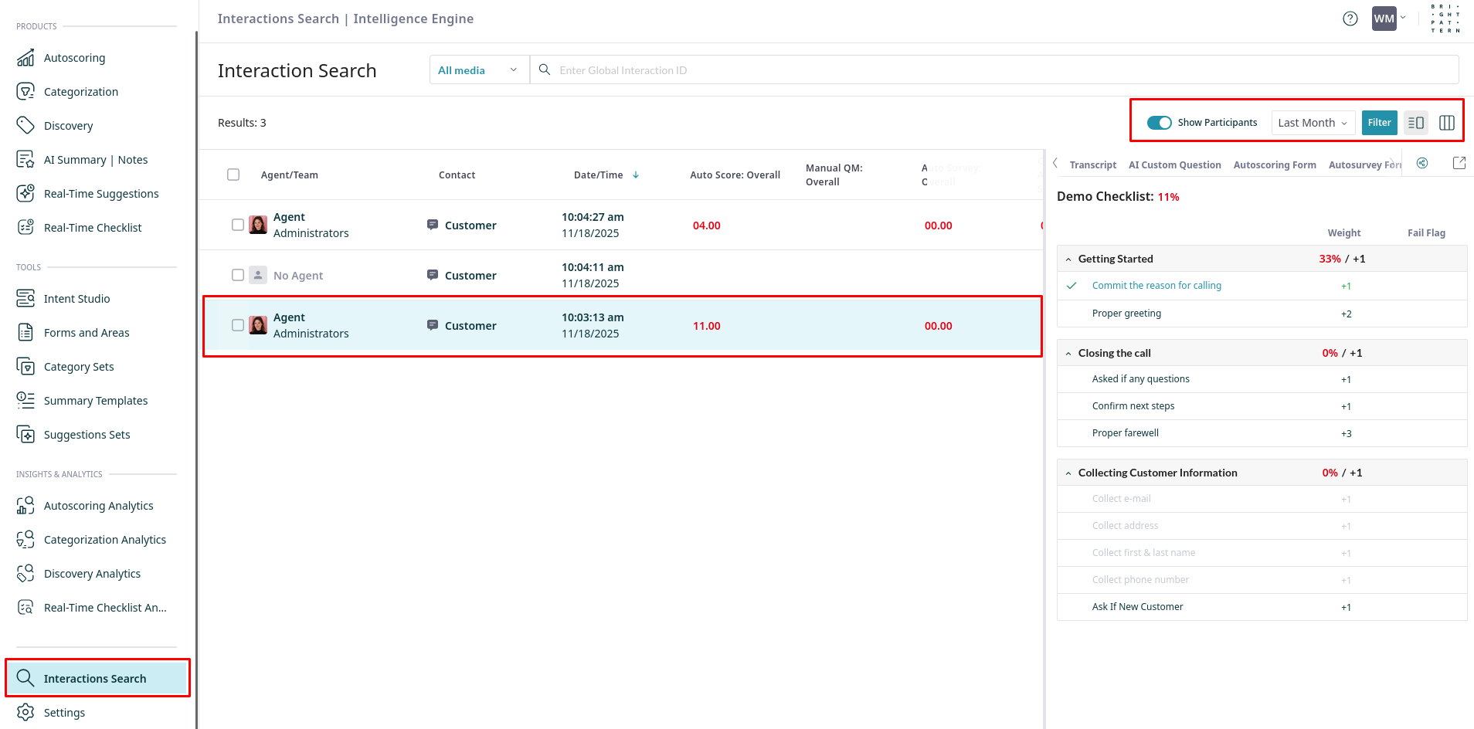Switch to the AI Custom Question tab

(1174, 165)
